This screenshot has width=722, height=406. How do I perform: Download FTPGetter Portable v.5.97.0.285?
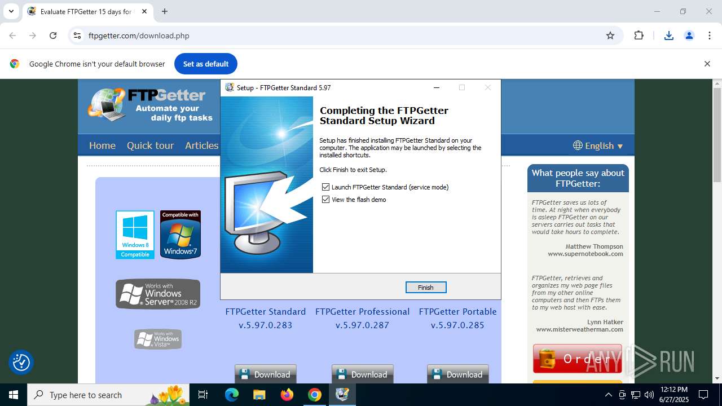click(458, 374)
